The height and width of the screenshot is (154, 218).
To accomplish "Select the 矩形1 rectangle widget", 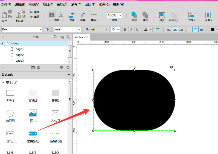I will [x=10, y=96].
